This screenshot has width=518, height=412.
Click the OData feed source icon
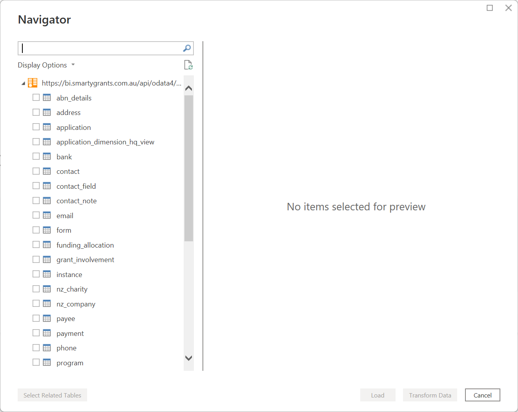[x=33, y=83]
